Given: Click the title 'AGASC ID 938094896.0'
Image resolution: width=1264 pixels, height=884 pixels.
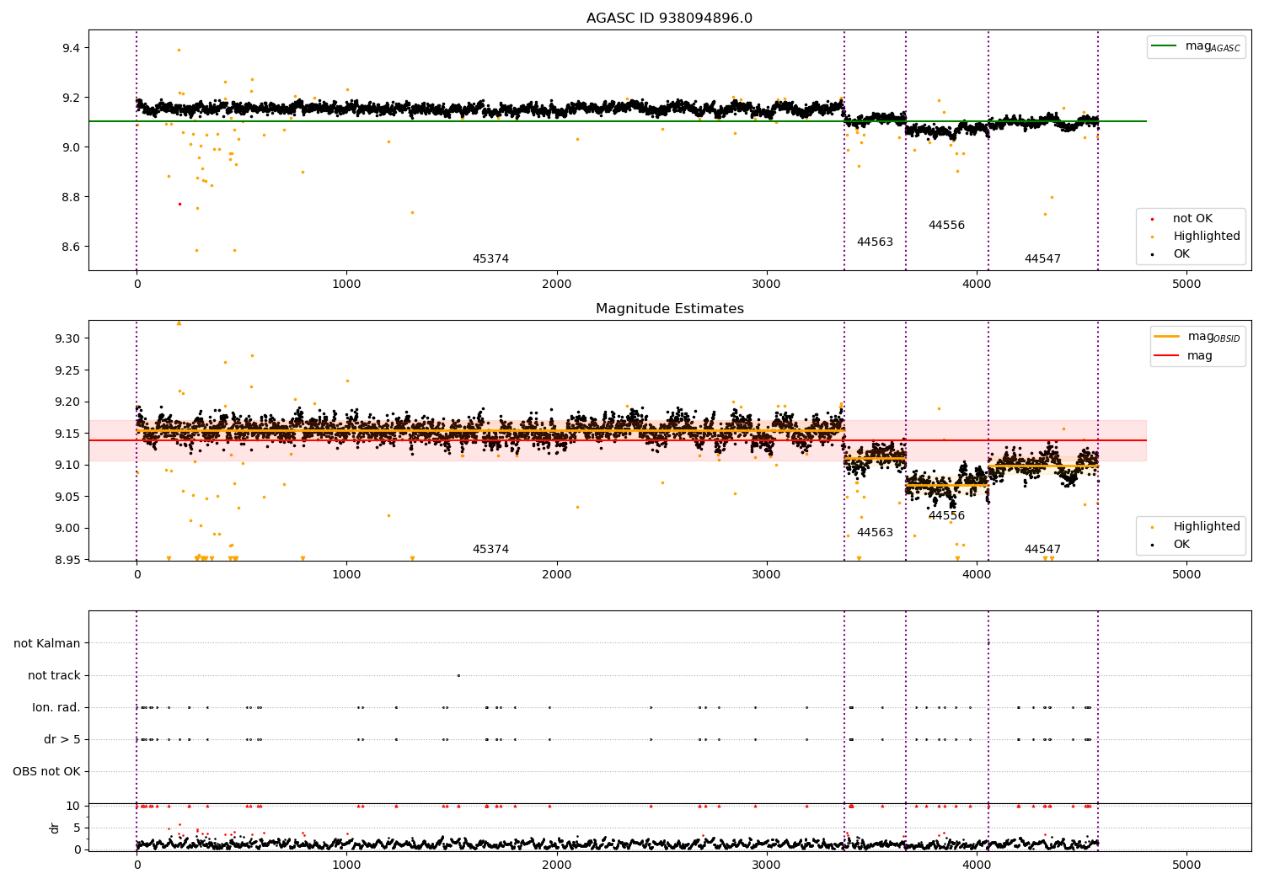Looking at the screenshot, I should (669, 19).
